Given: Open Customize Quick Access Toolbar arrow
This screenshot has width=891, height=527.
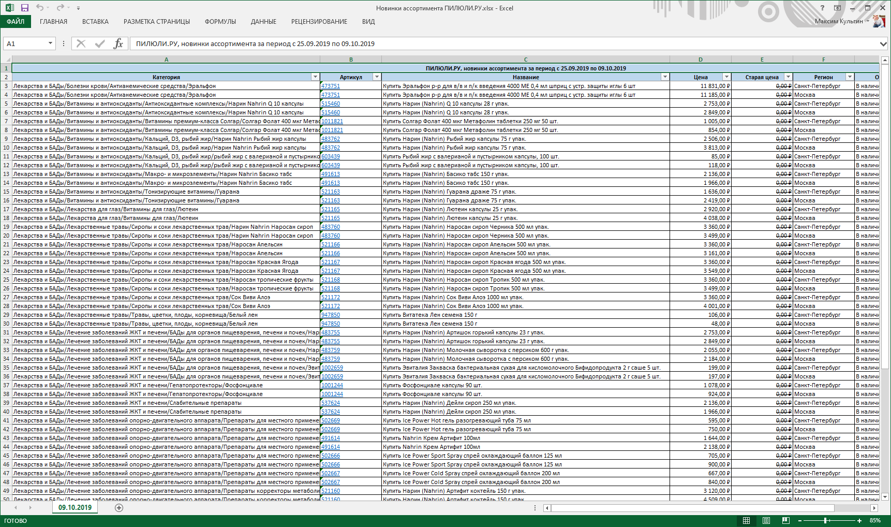Looking at the screenshot, I should (x=78, y=8).
